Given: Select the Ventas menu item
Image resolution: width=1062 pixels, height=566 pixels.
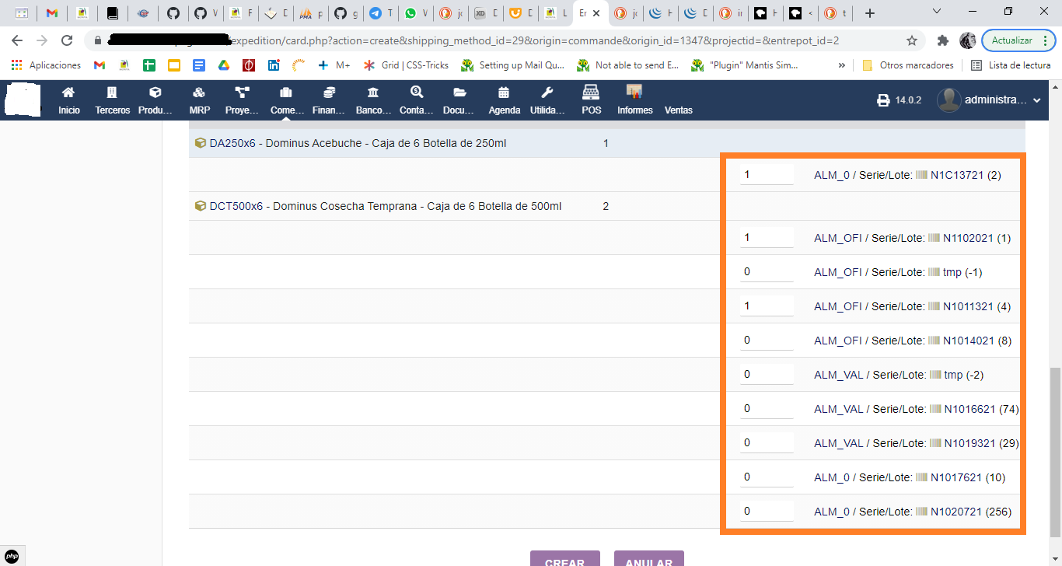Looking at the screenshot, I should 678,110.
